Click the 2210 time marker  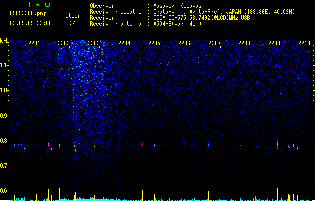coord(304,43)
